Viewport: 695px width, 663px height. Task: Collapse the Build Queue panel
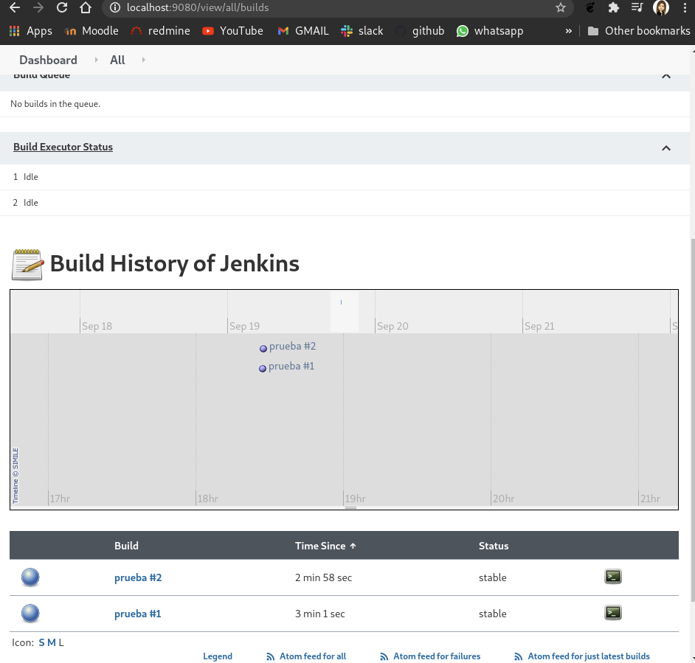coord(665,76)
